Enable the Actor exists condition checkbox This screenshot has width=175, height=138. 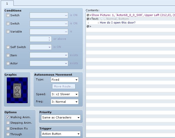(8, 63)
